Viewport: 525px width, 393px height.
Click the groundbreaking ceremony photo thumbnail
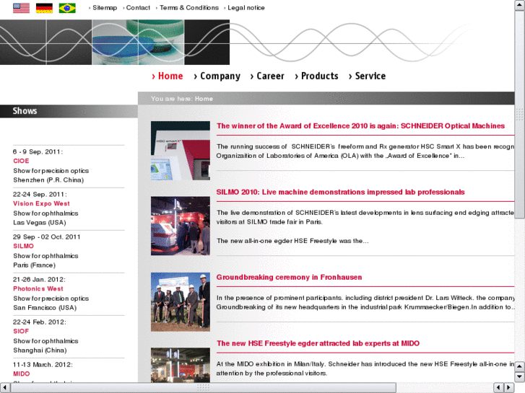181,302
